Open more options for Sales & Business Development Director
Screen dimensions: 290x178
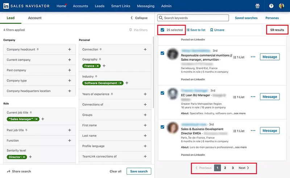253,131
